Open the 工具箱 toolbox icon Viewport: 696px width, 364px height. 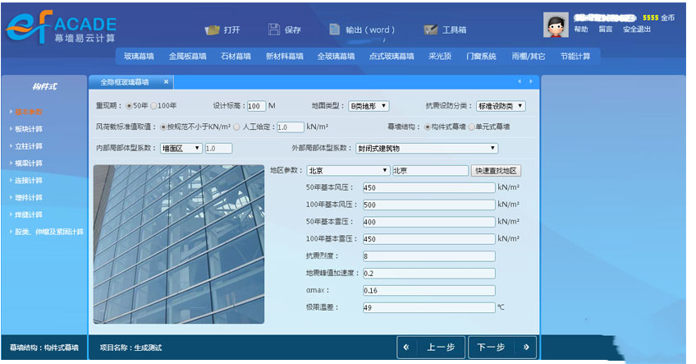(431, 30)
